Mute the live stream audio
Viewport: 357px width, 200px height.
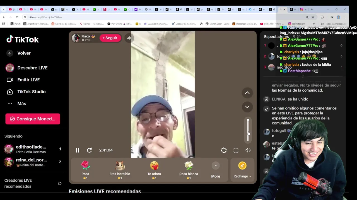click(248, 150)
